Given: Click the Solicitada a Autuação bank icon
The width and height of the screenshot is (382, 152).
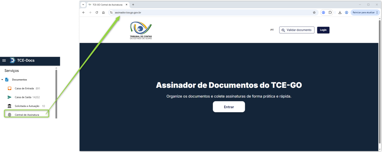Looking at the screenshot, I should click(10, 106).
